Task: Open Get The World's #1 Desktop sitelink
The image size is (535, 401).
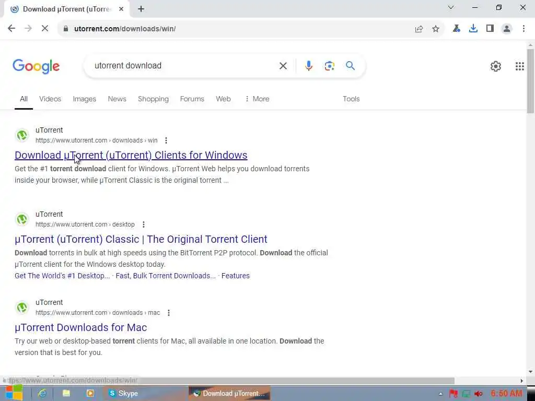Action: point(62,276)
